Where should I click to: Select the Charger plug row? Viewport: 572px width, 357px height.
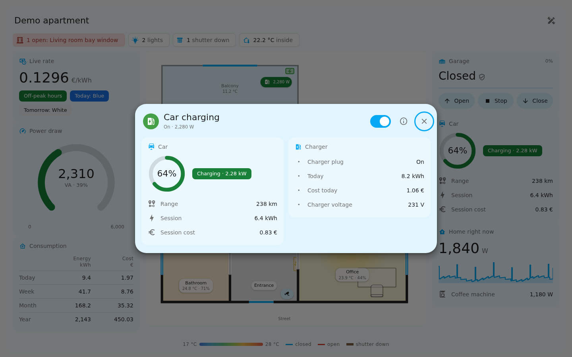pos(359,162)
